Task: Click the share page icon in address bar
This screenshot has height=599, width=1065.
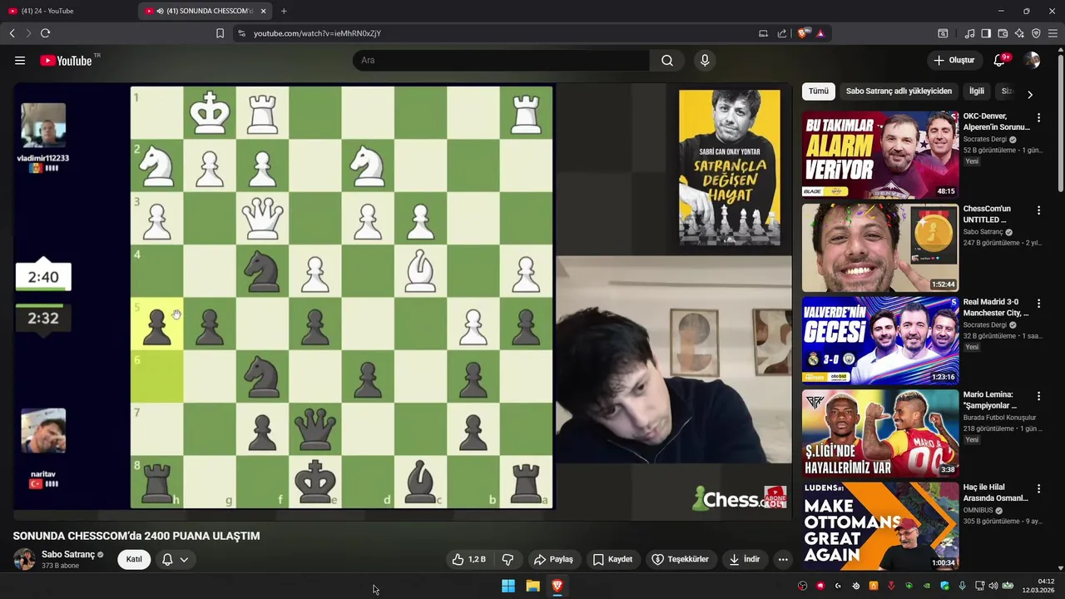Action: [x=782, y=33]
